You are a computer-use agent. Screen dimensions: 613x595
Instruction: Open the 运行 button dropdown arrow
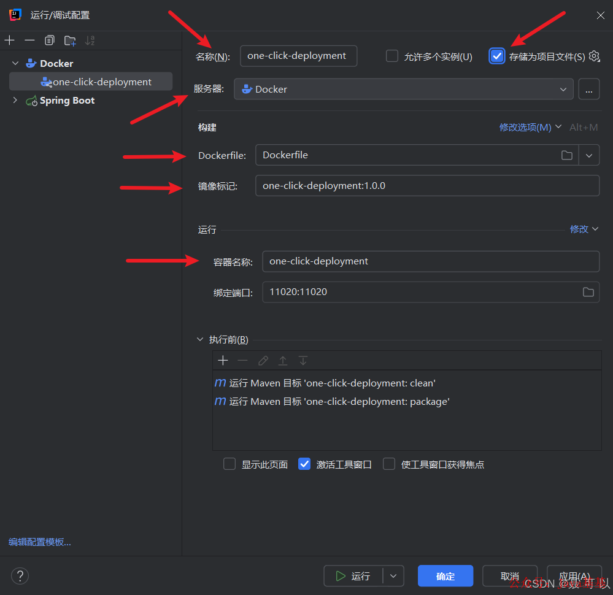(393, 576)
